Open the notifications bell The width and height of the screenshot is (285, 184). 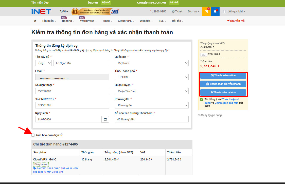click(215, 11)
